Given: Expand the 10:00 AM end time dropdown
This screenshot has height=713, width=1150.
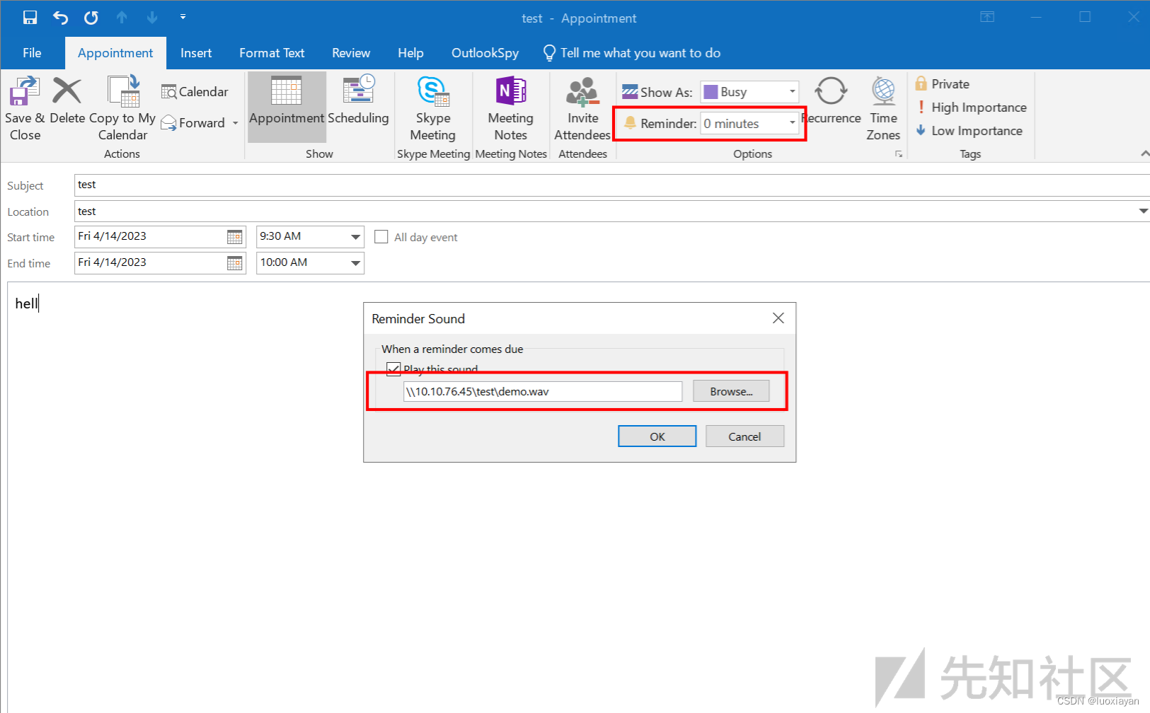Looking at the screenshot, I should (356, 263).
